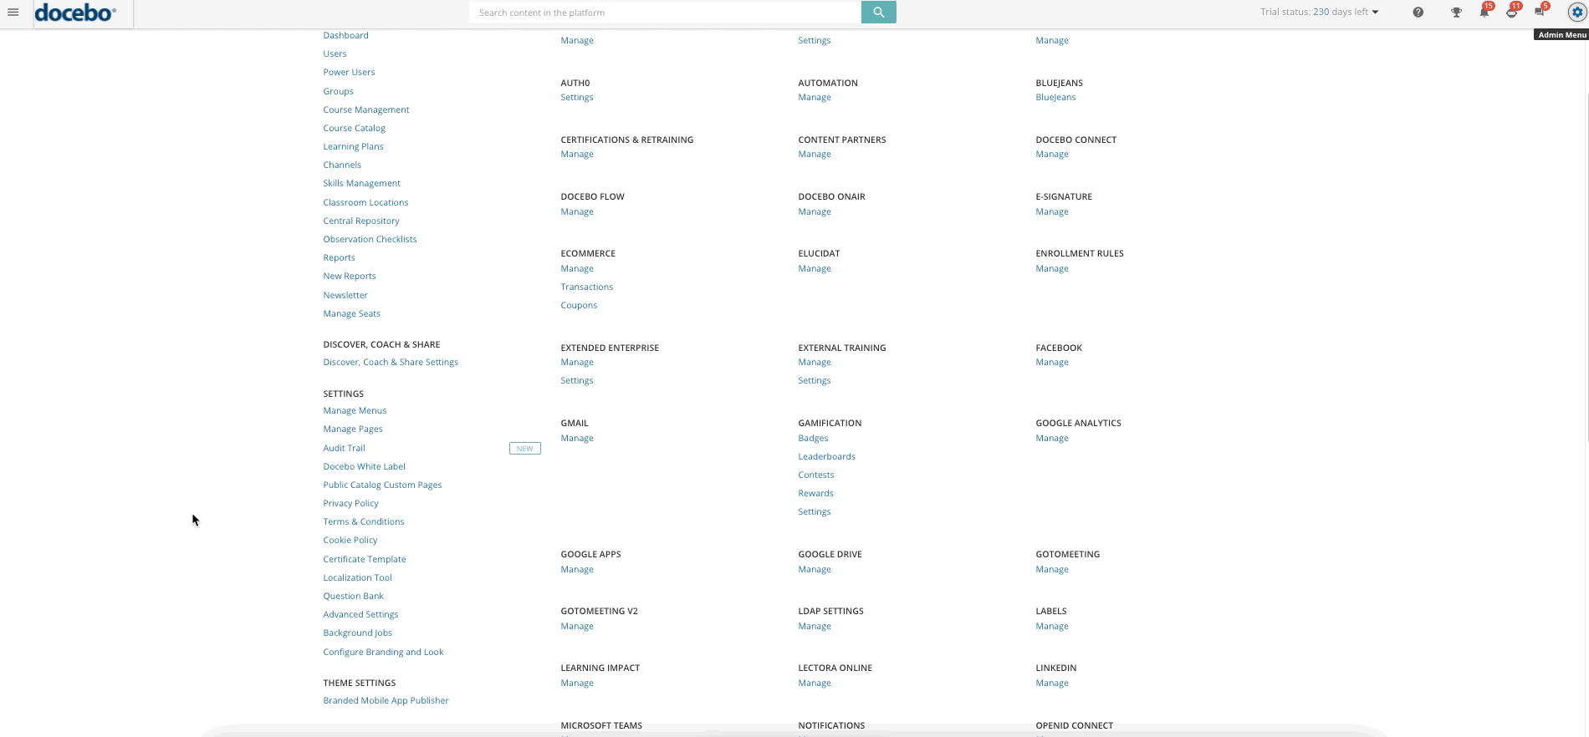Click Manage under Automation
This screenshot has height=737, width=1589.
click(815, 97)
